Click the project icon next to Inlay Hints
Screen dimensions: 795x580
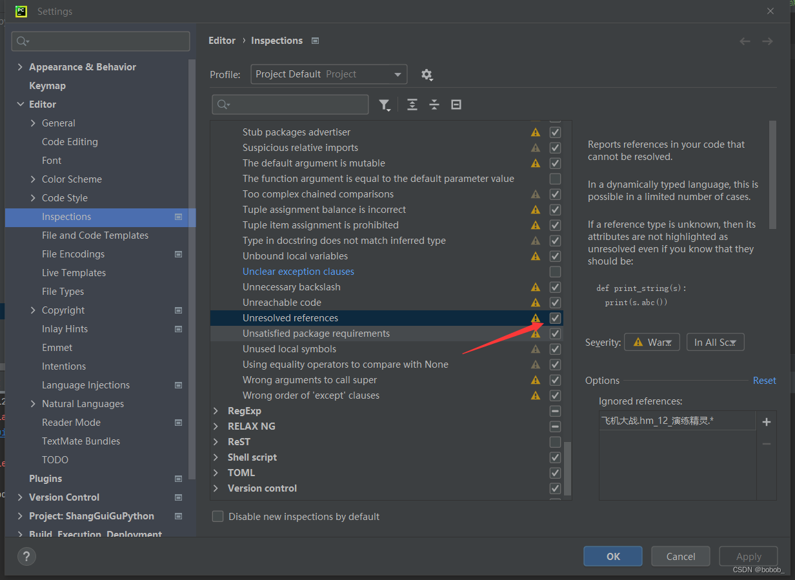[x=179, y=329]
